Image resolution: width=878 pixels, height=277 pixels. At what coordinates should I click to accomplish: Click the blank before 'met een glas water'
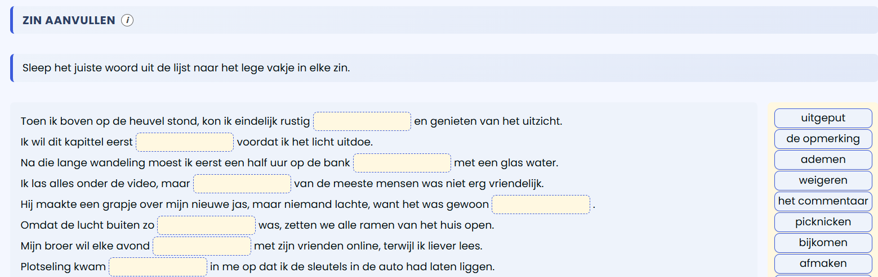pyautogui.click(x=402, y=163)
